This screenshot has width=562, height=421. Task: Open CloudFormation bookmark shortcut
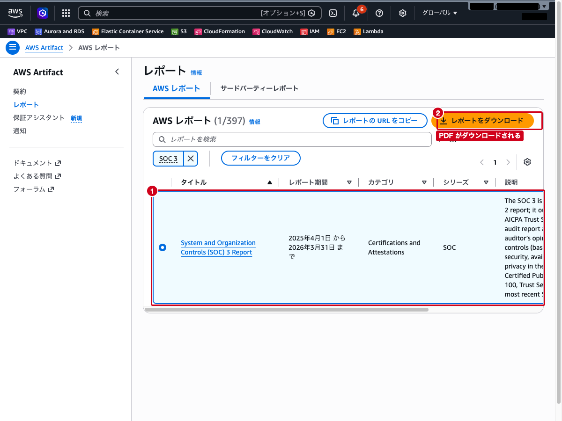pyautogui.click(x=220, y=31)
